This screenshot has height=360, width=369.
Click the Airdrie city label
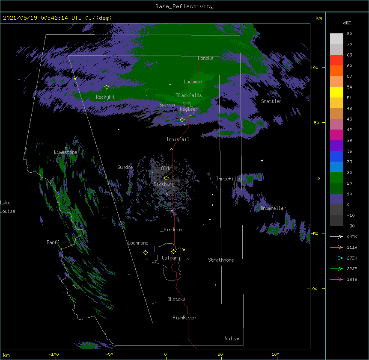tap(173, 230)
